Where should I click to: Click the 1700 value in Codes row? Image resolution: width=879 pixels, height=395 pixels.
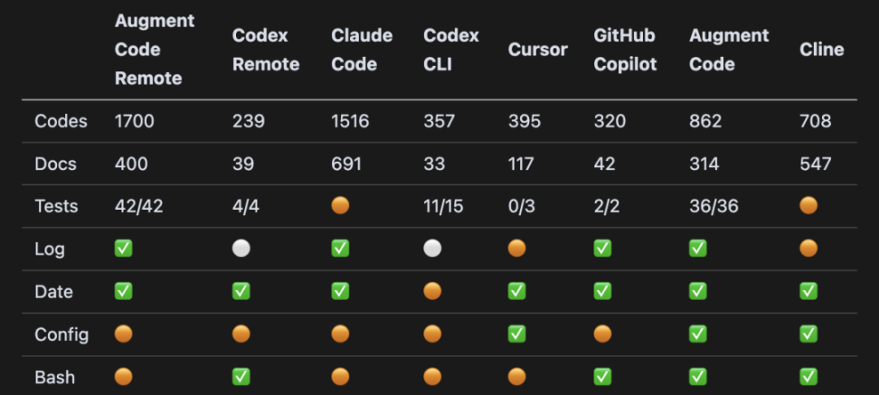135,121
